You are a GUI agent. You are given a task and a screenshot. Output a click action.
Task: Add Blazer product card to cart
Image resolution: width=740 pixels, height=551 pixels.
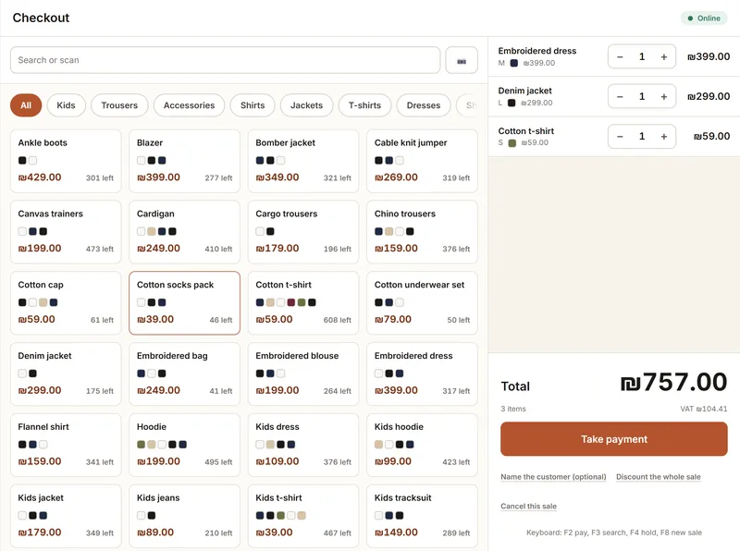coord(184,161)
